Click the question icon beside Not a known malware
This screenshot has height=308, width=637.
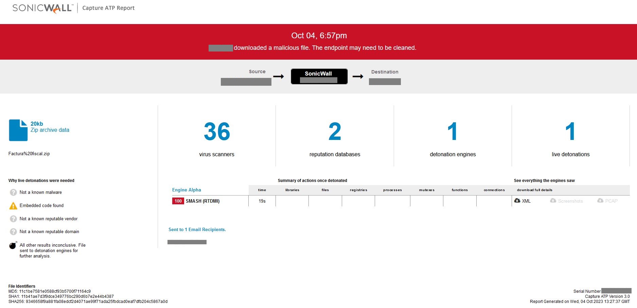click(13, 192)
